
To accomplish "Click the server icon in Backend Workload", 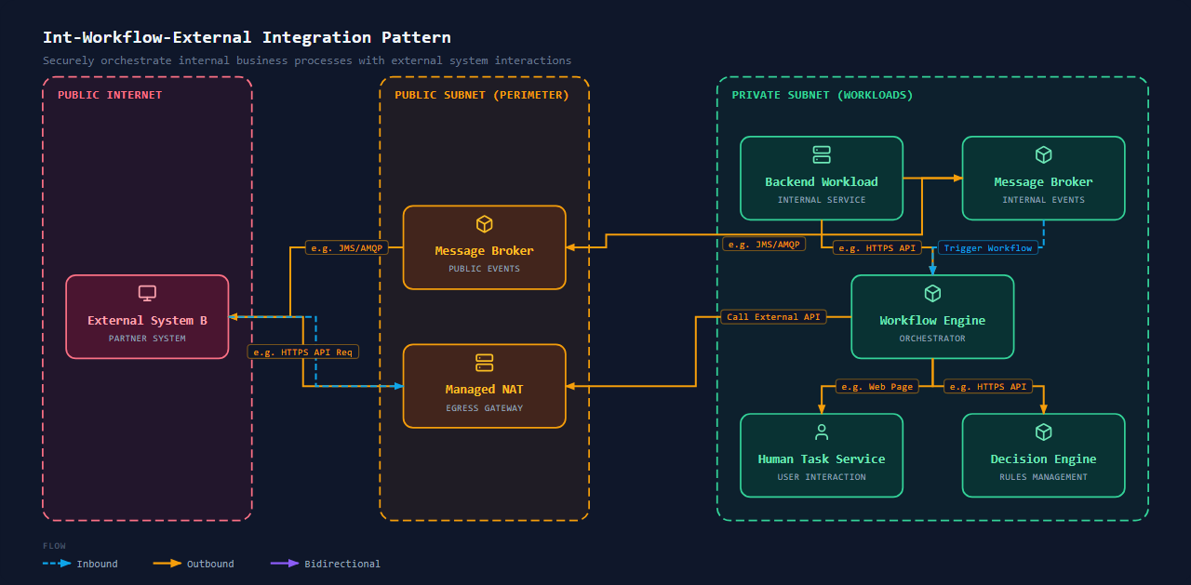I will click(x=822, y=154).
